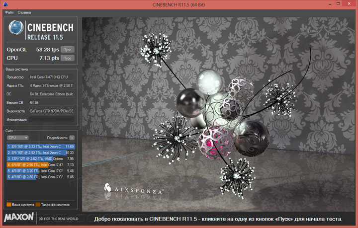Open the CPU ranking dropdown
This screenshot has height=228, width=358.
click(17, 138)
